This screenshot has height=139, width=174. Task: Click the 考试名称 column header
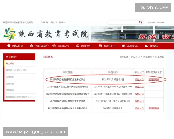pyautogui.click(x=68, y=72)
